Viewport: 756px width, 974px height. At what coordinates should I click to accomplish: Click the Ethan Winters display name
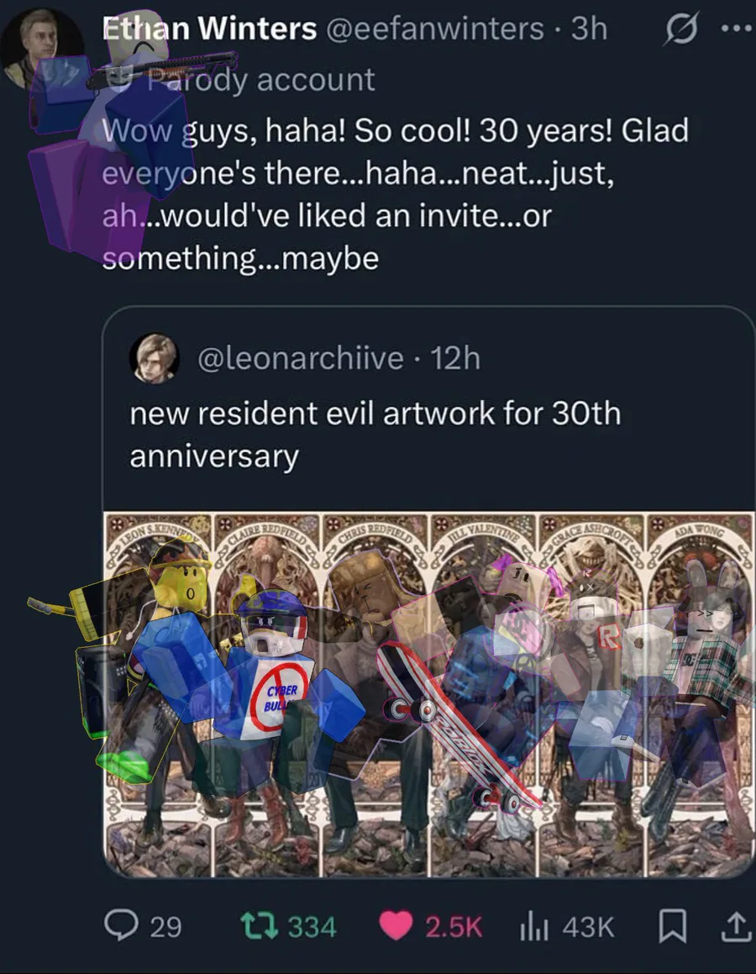point(210,29)
